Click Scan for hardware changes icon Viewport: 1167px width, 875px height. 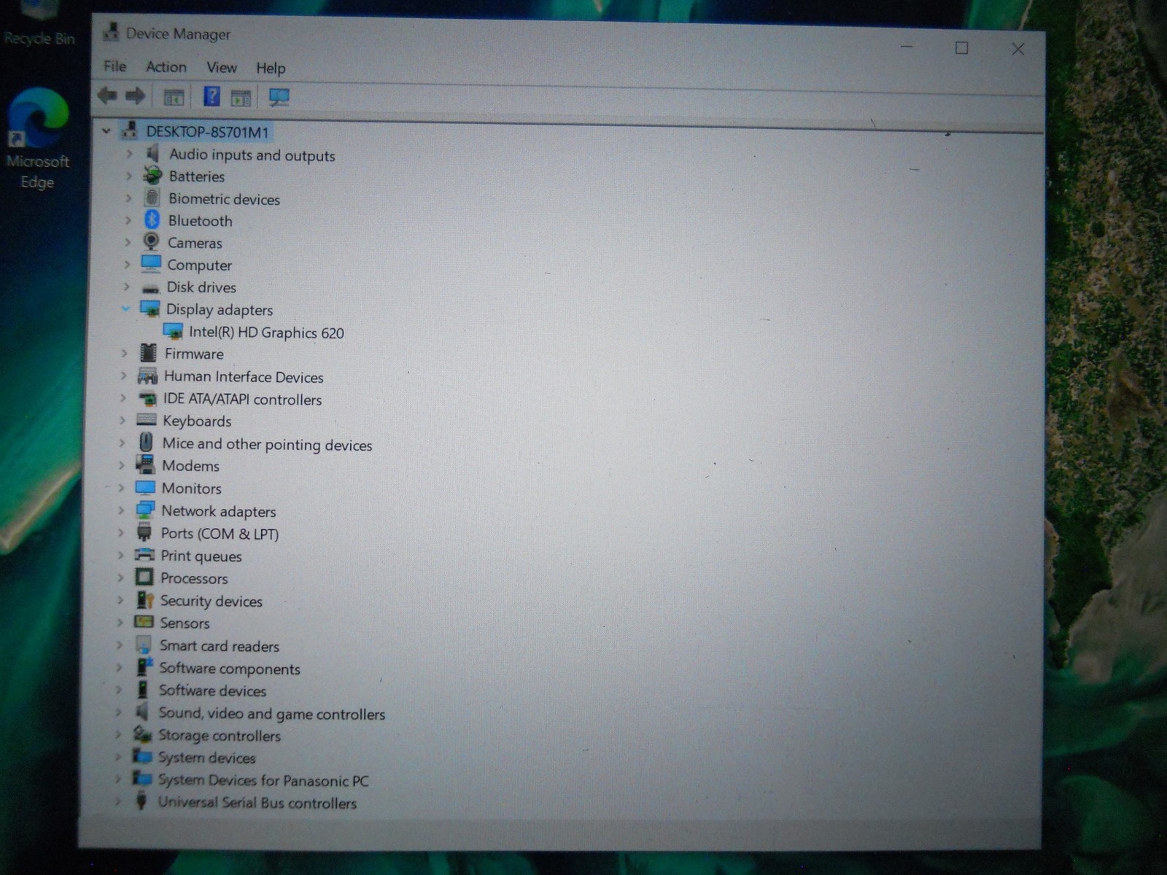click(x=279, y=97)
